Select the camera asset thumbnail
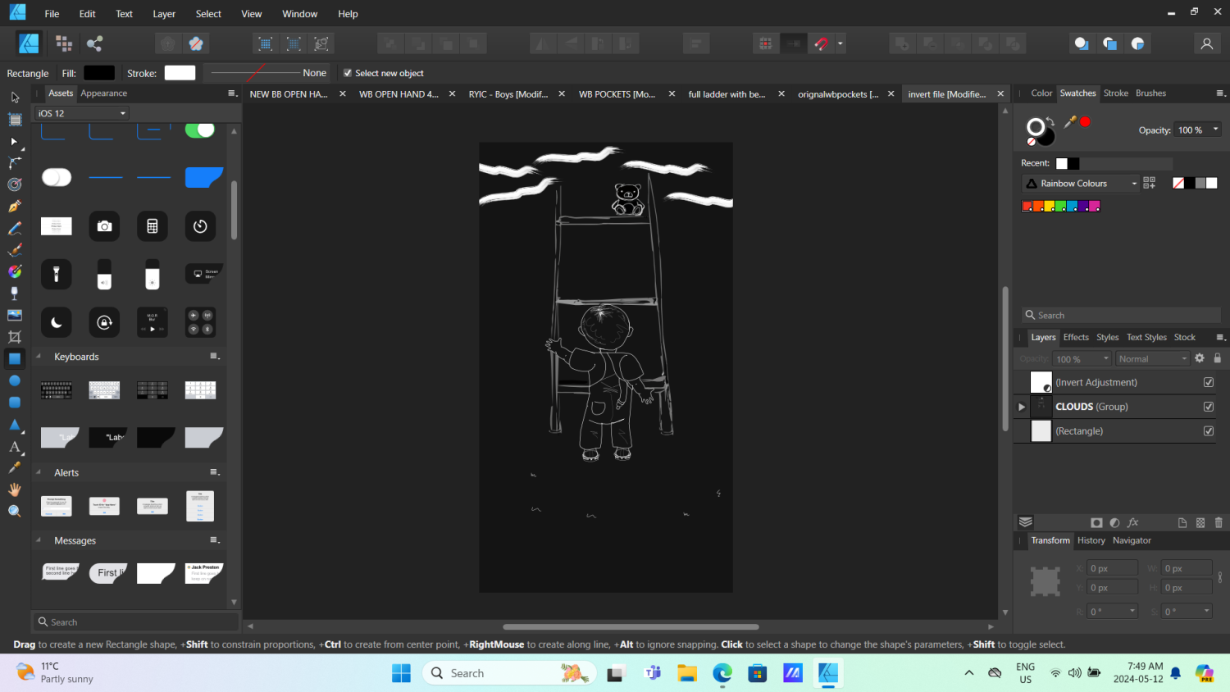This screenshot has width=1230, height=692. pos(104,226)
